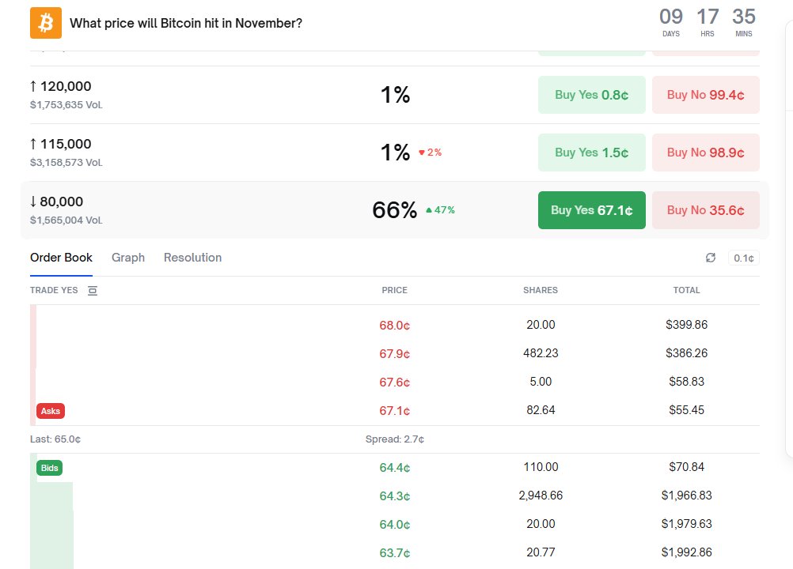Click the $1,992.86 total value
Viewport: 793px width, 569px height.
pos(686,552)
